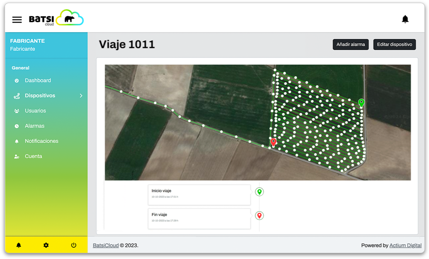This screenshot has height=259, width=429.
Task: Open notifications bell in top header
Action: (x=405, y=19)
